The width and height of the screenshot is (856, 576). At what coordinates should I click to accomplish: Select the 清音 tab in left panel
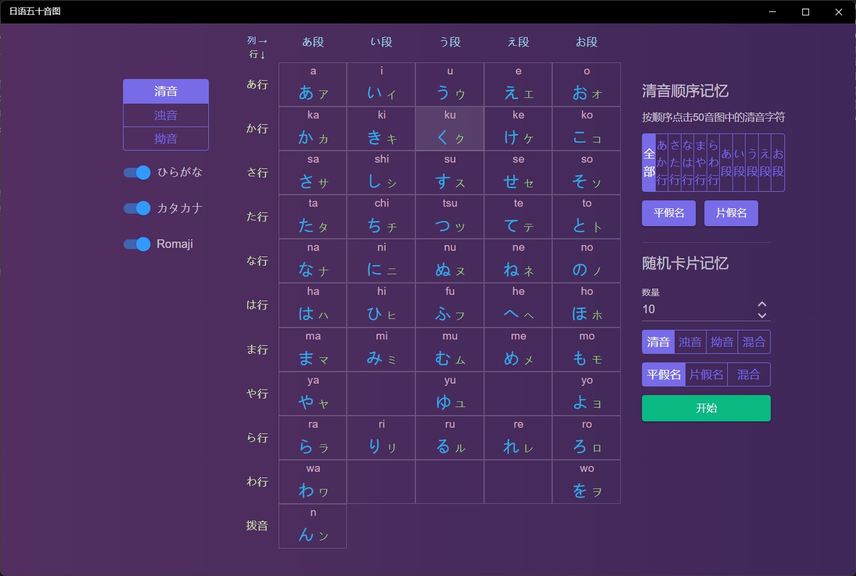[166, 91]
